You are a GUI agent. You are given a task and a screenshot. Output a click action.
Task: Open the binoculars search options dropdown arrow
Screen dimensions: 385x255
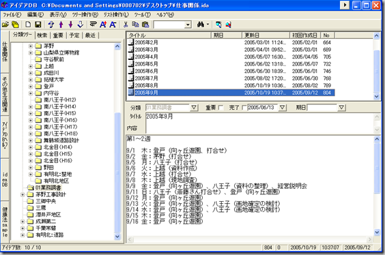coord(208,25)
